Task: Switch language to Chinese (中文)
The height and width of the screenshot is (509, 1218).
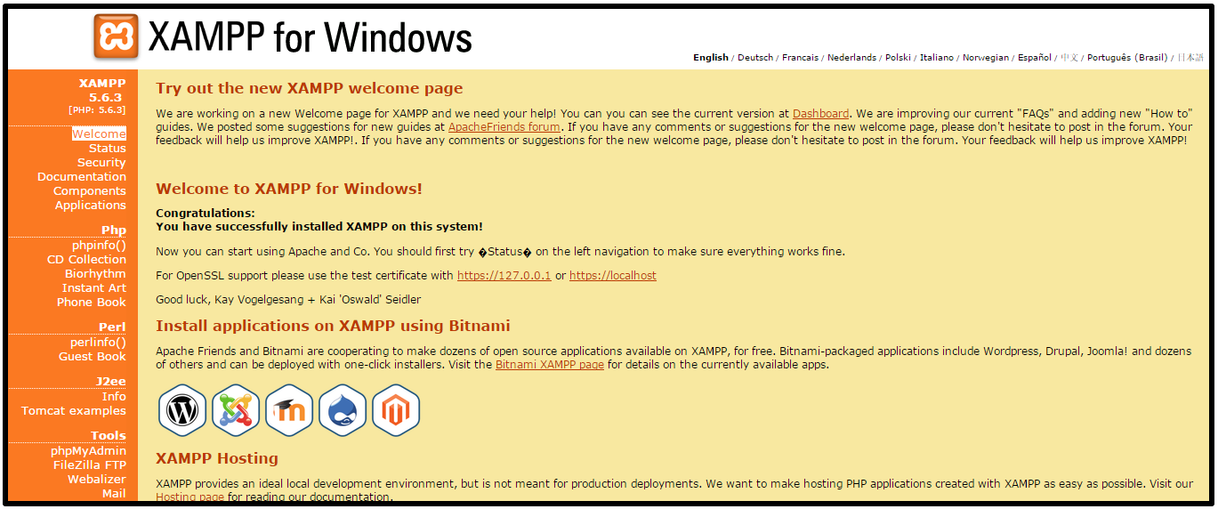Action: point(1069,58)
